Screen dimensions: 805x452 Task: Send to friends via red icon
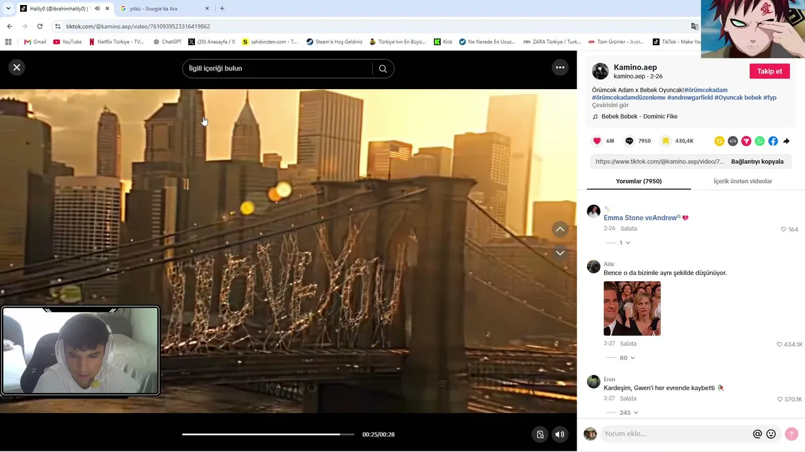(747, 141)
